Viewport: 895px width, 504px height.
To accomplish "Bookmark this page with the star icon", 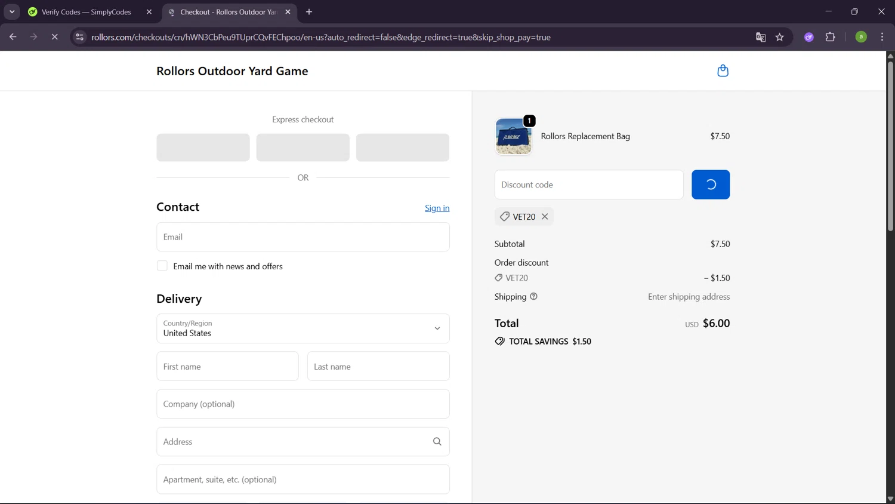I will [x=780, y=37].
